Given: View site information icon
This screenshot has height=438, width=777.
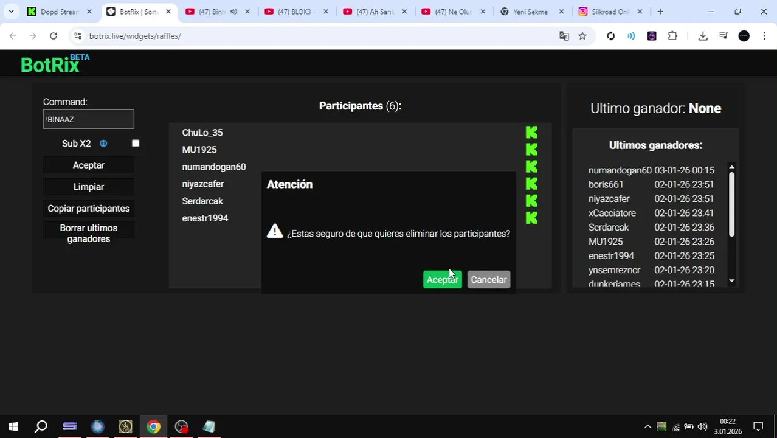Looking at the screenshot, I should click(77, 36).
